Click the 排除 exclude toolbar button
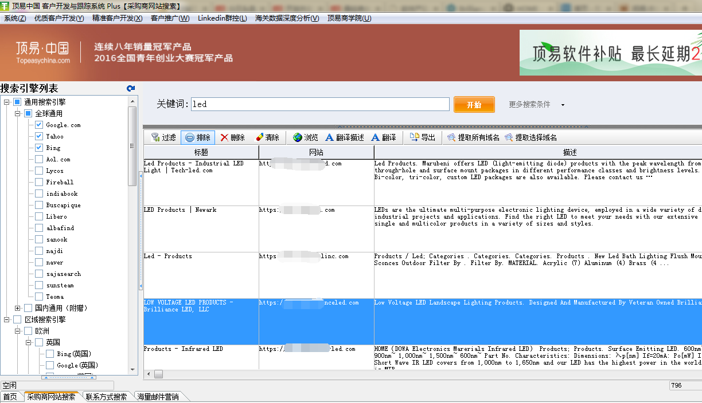The image size is (702, 403). 190,137
